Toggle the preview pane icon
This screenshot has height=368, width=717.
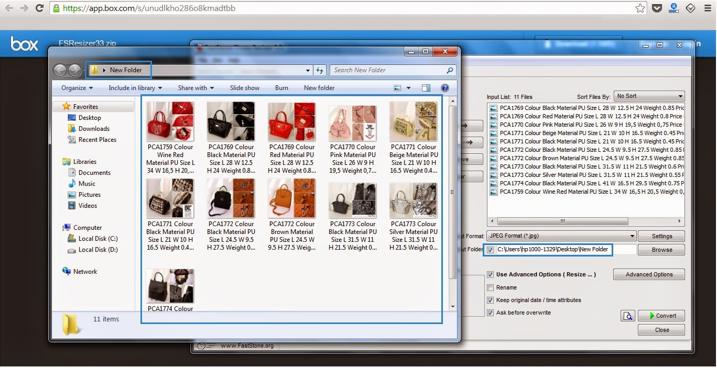426,88
